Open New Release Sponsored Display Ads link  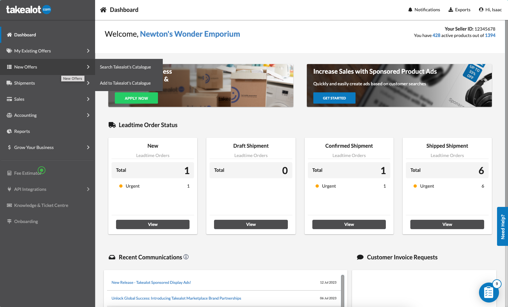click(151, 283)
